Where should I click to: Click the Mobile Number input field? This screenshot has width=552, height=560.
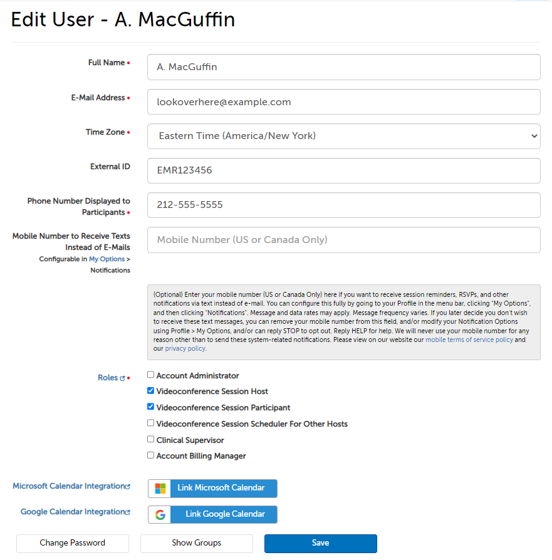pyautogui.click(x=343, y=240)
